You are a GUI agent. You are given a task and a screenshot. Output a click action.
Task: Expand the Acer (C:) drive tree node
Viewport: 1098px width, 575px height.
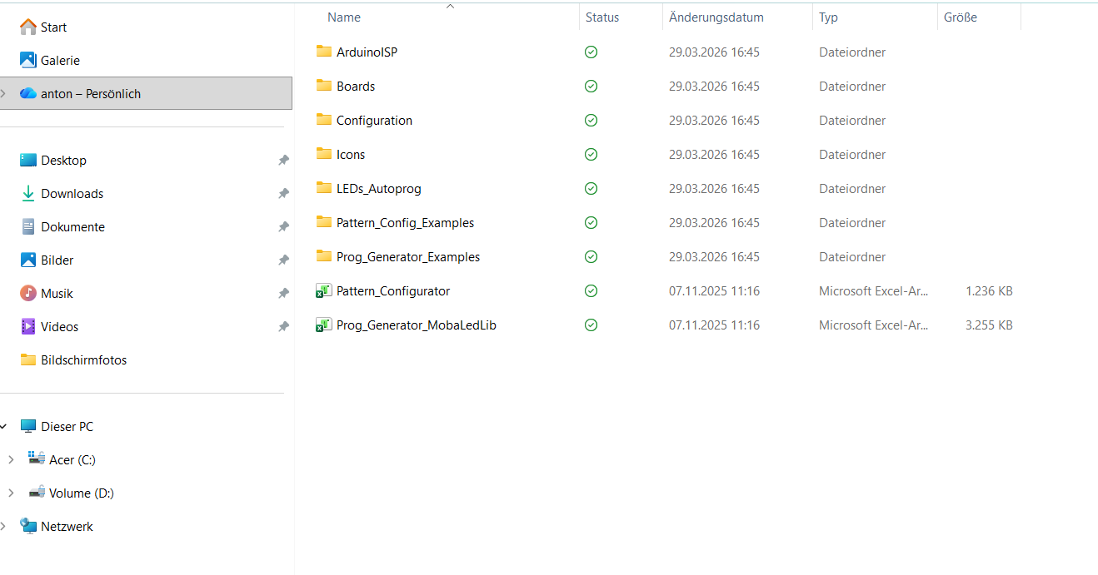pyautogui.click(x=10, y=460)
